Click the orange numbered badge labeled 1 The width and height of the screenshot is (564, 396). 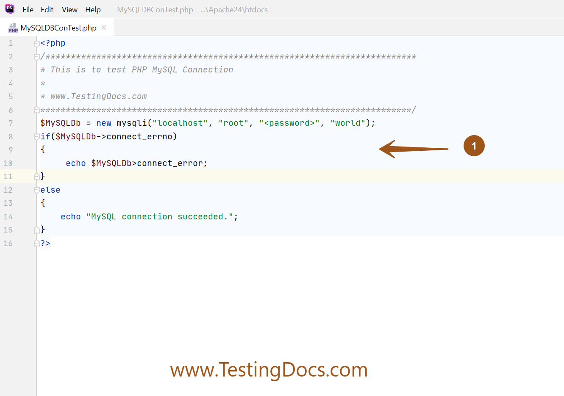tap(474, 146)
